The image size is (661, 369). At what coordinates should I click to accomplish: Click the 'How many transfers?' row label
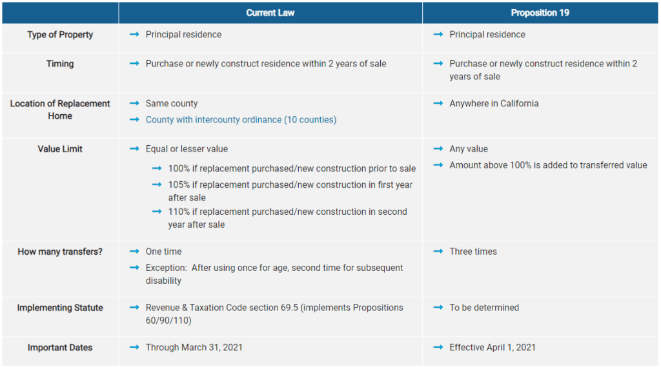(x=60, y=252)
